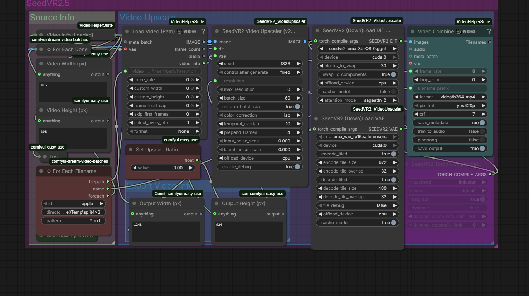Click the left arrow to decrease batch_size
This screenshot has width=529, height=296.
pyautogui.click(x=220, y=98)
